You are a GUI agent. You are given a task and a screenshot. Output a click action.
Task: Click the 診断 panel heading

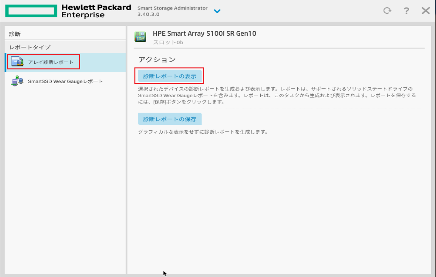point(15,34)
